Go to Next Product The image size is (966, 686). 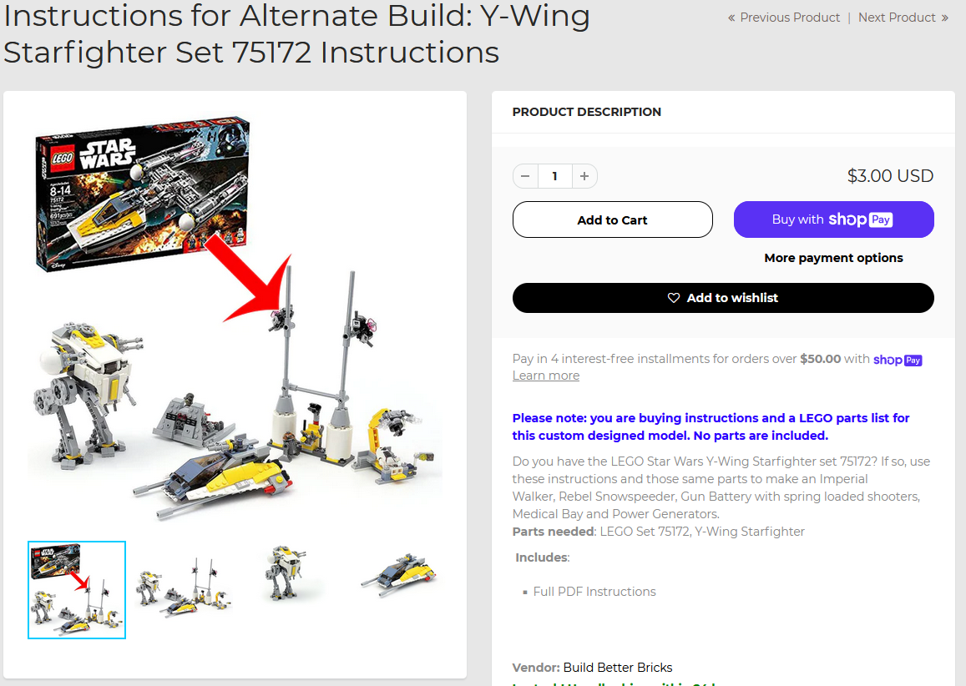tap(903, 18)
